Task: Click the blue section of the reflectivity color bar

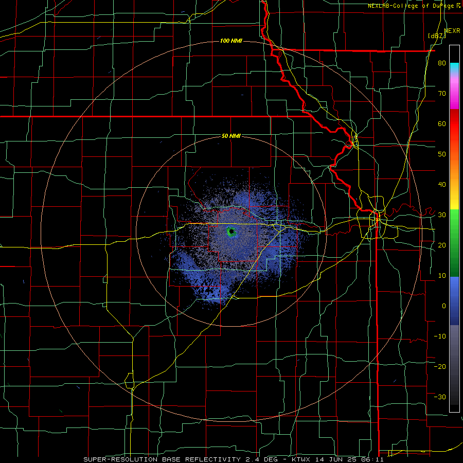Action: click(454, 301)
